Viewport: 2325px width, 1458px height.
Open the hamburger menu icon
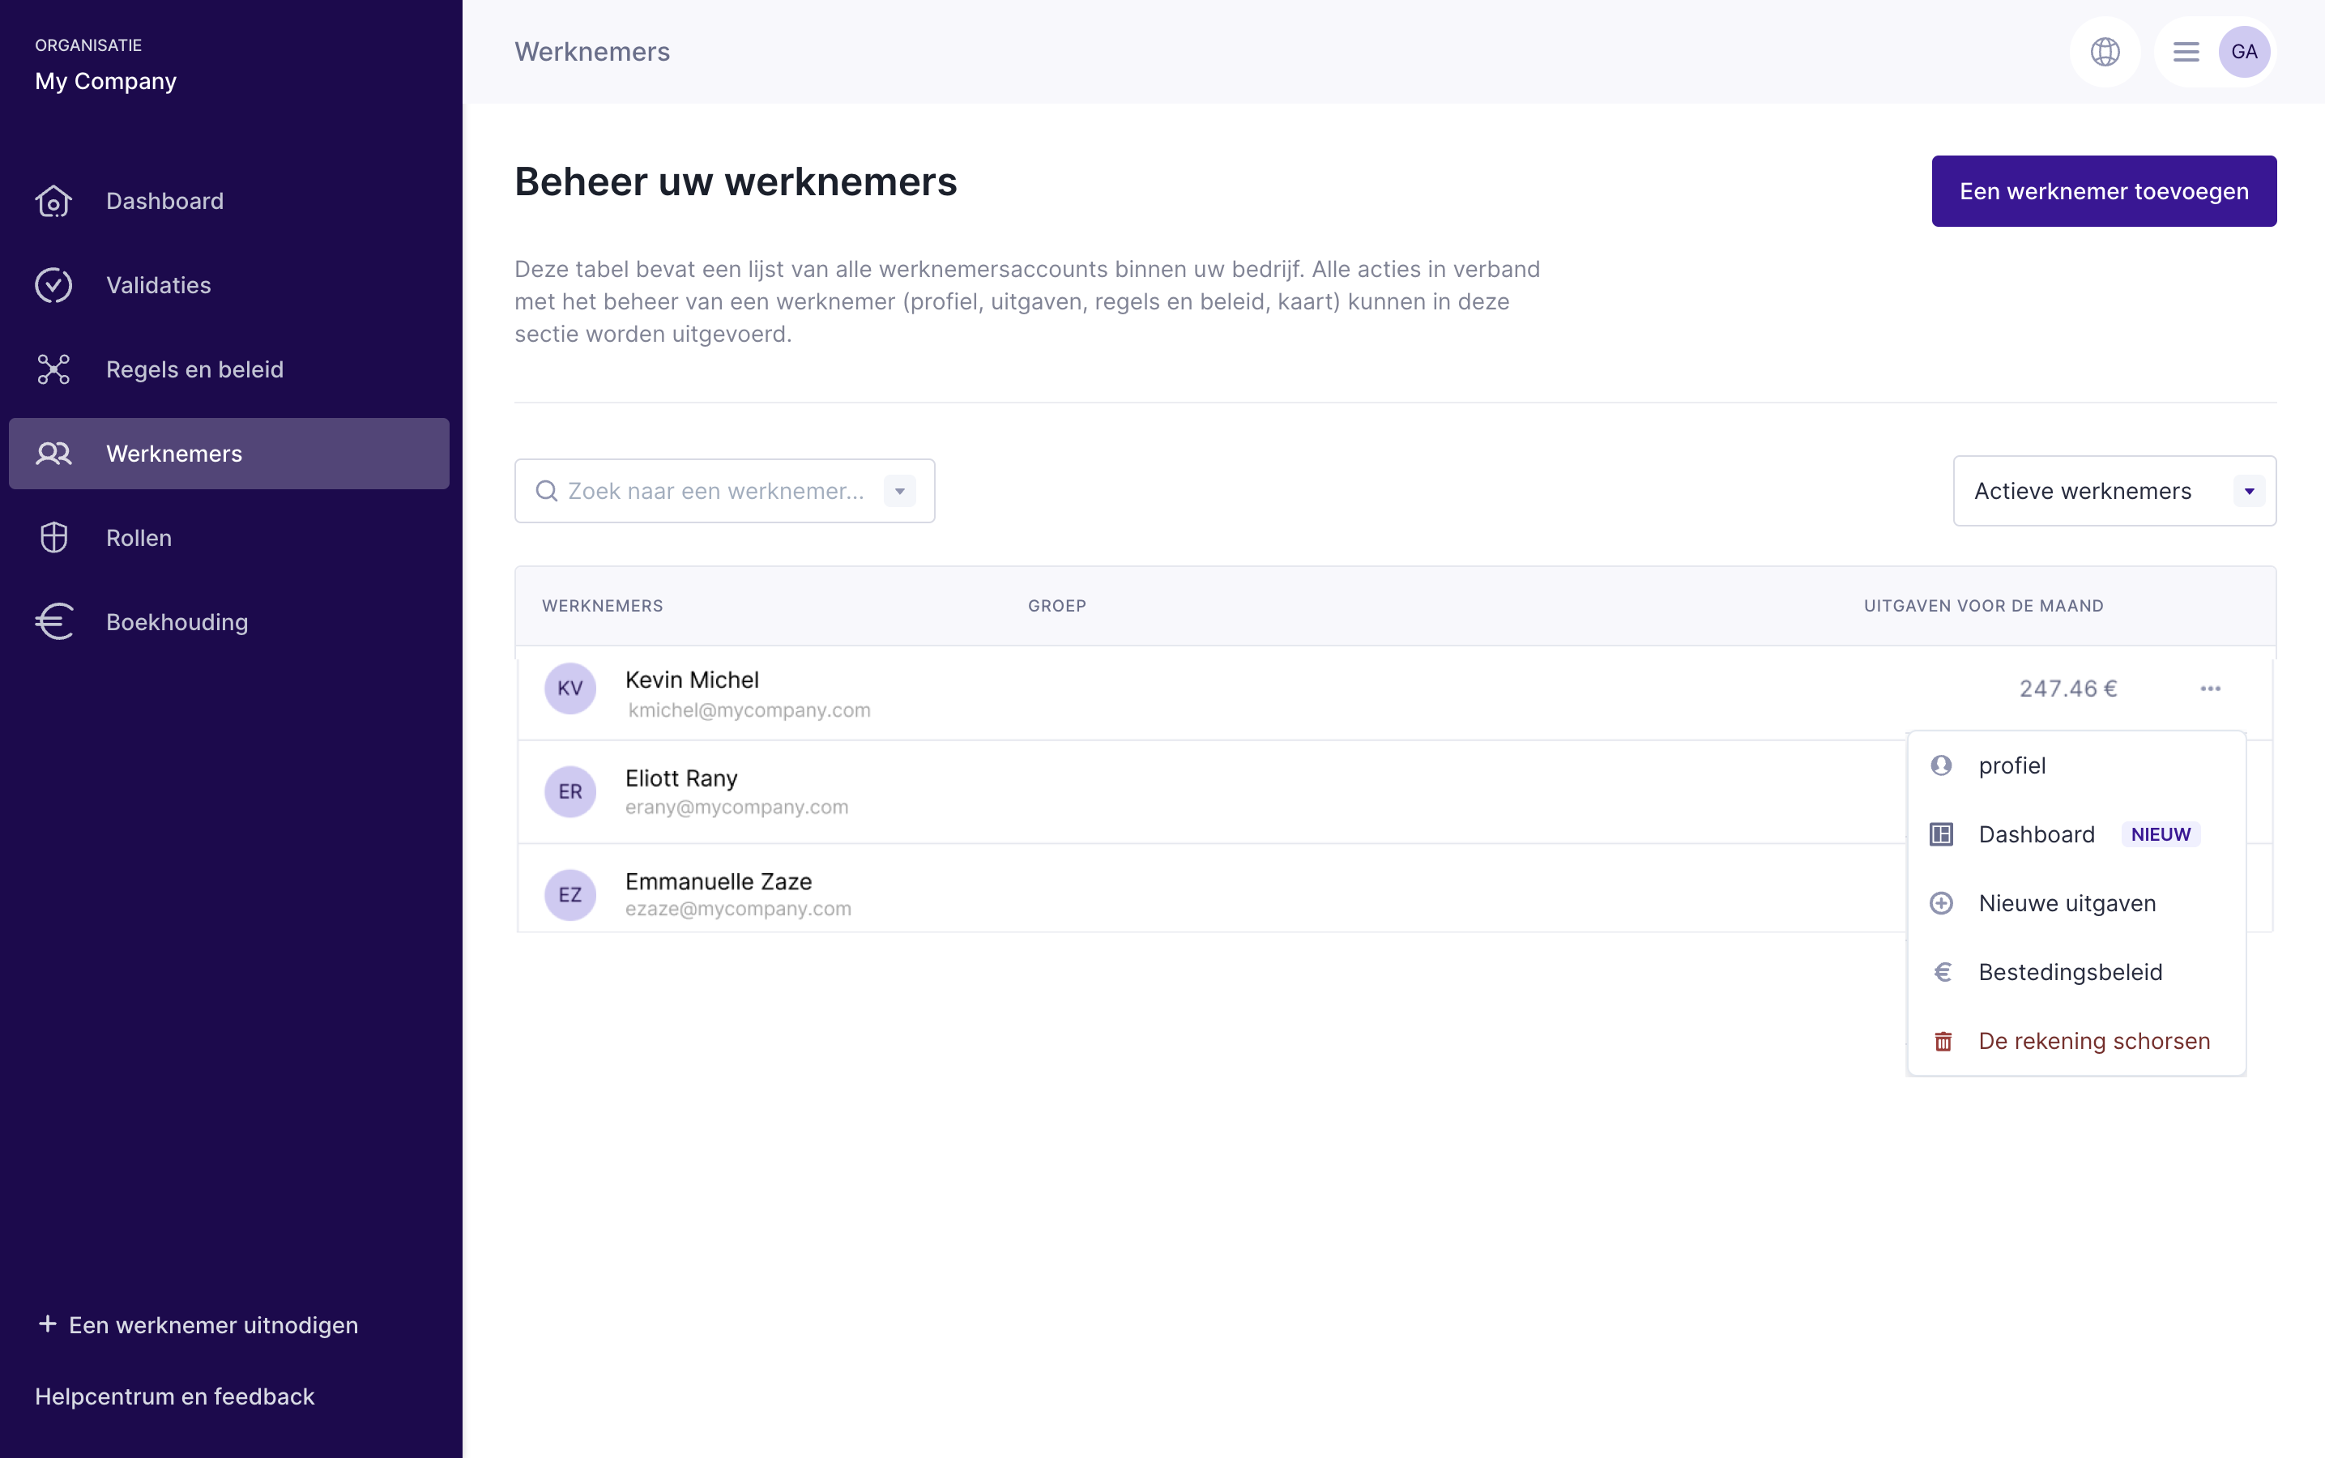[x=2185, y=52]
